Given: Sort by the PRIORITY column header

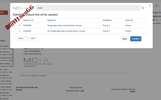Looking at the screenshot, I should (107, 20).
